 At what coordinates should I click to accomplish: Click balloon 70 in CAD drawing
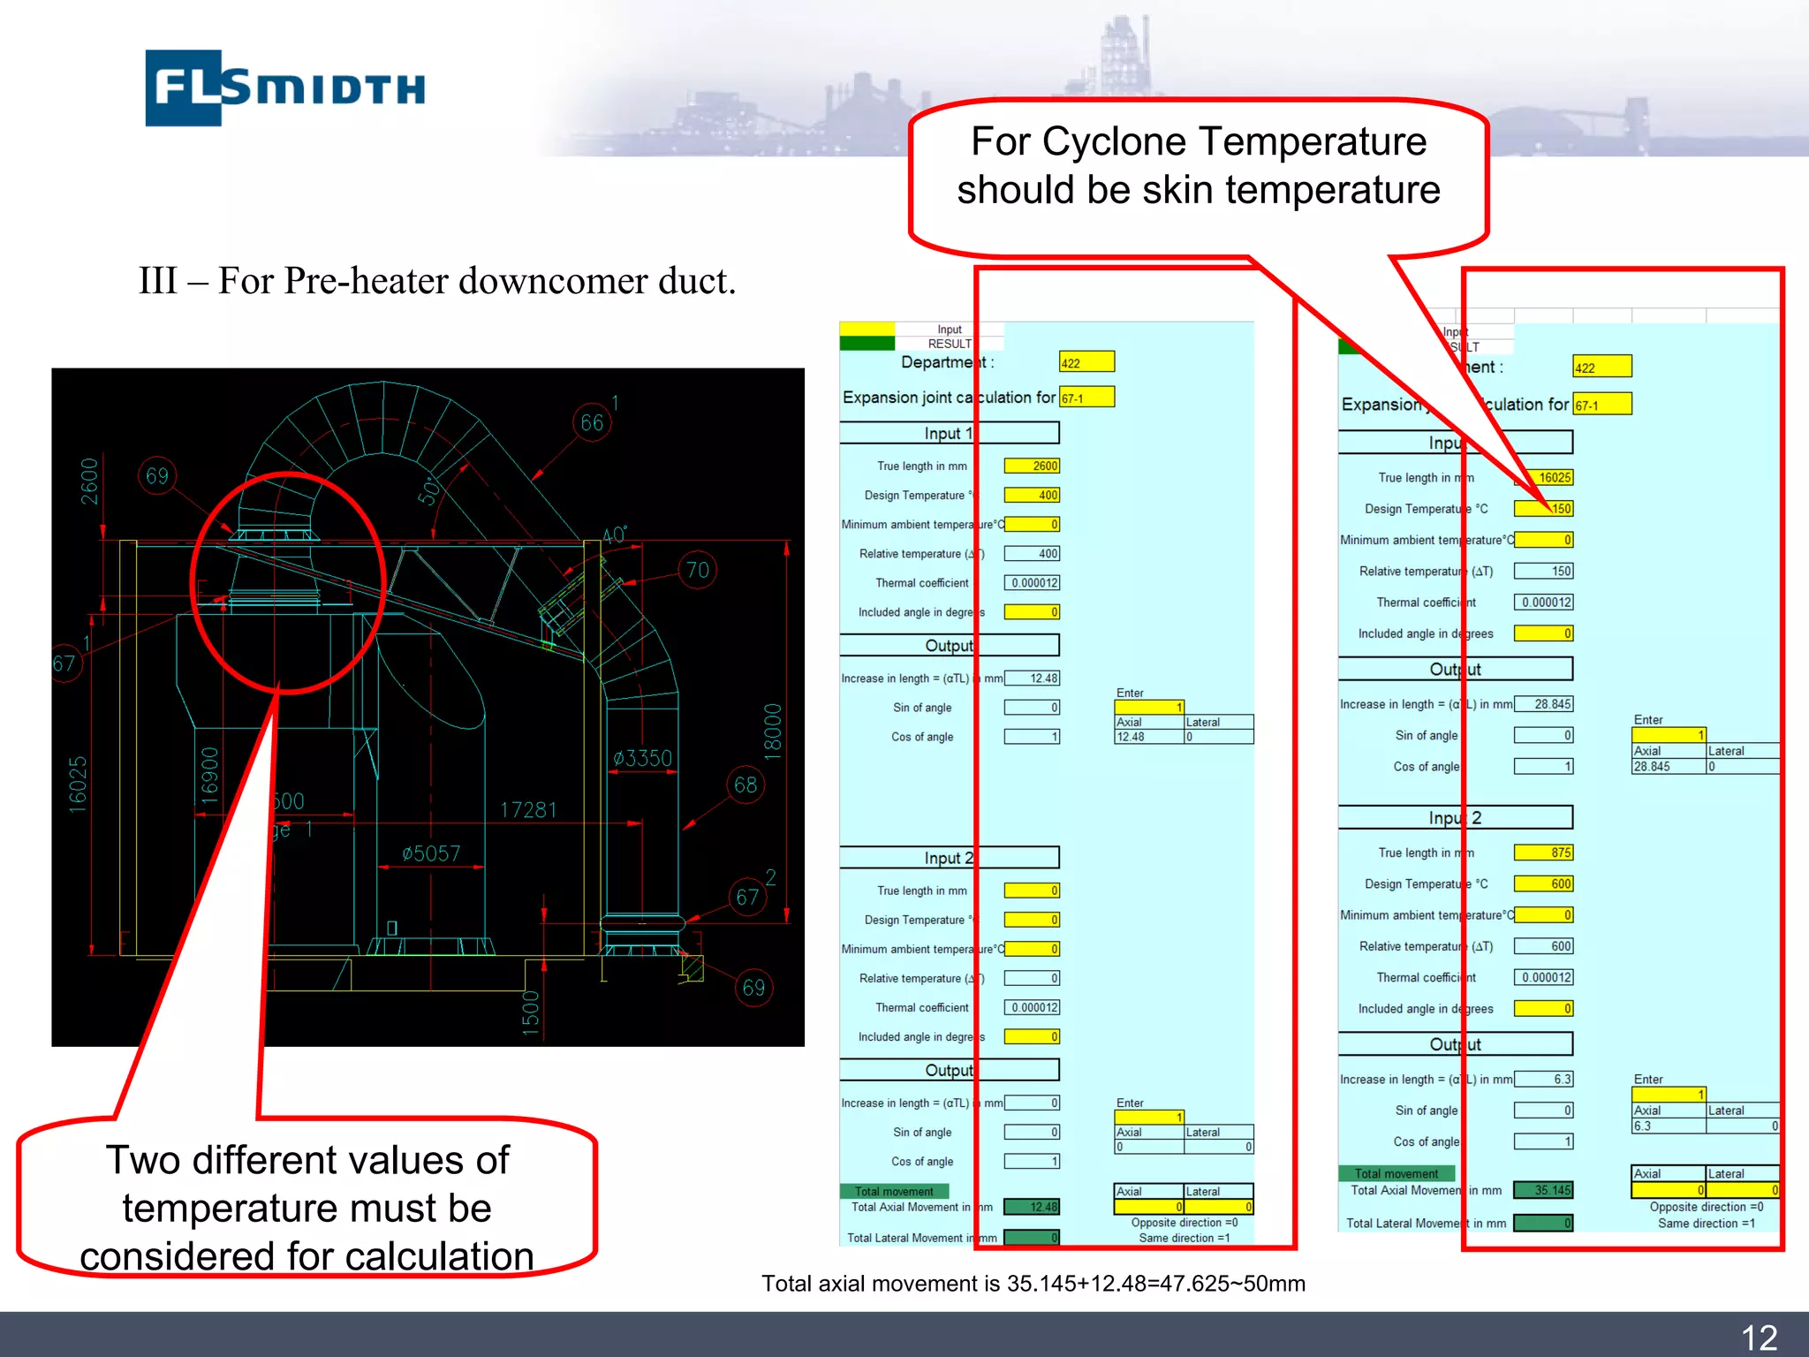(x=697, y=570)
